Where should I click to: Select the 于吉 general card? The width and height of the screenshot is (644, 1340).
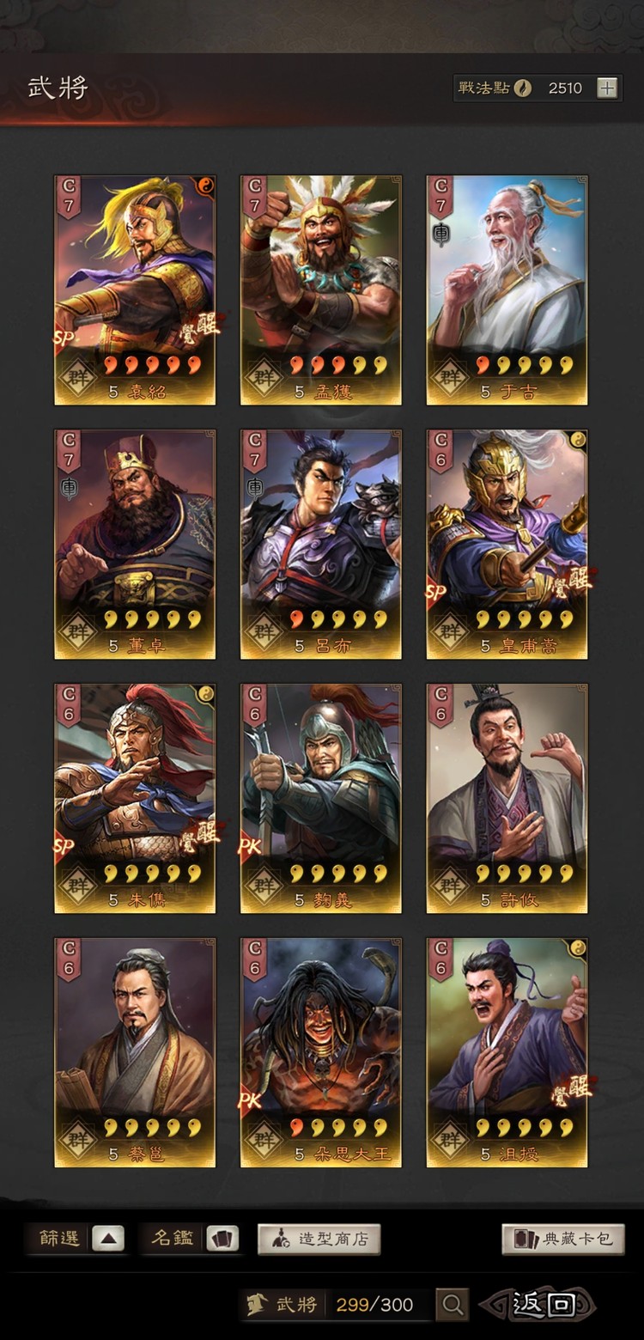(507, 290)
